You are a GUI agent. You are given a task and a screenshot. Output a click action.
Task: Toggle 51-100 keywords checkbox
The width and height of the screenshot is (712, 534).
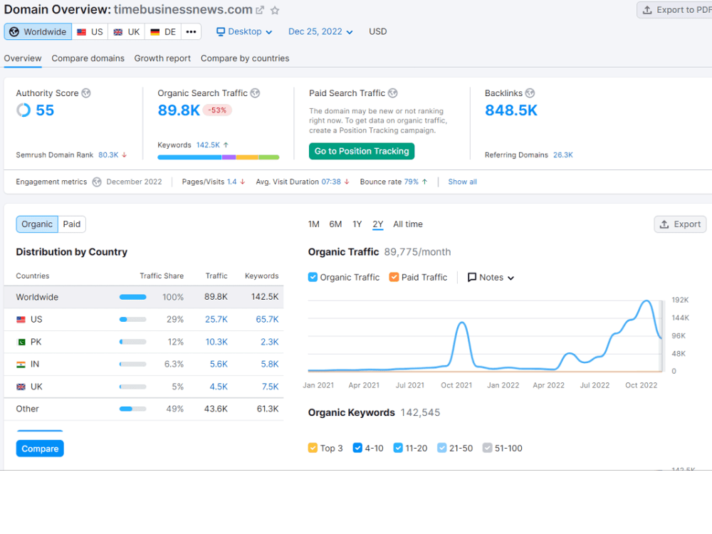point(488,448)
